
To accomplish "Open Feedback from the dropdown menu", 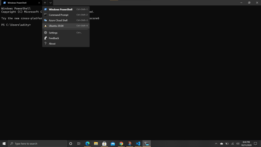I will pos(66,38).
